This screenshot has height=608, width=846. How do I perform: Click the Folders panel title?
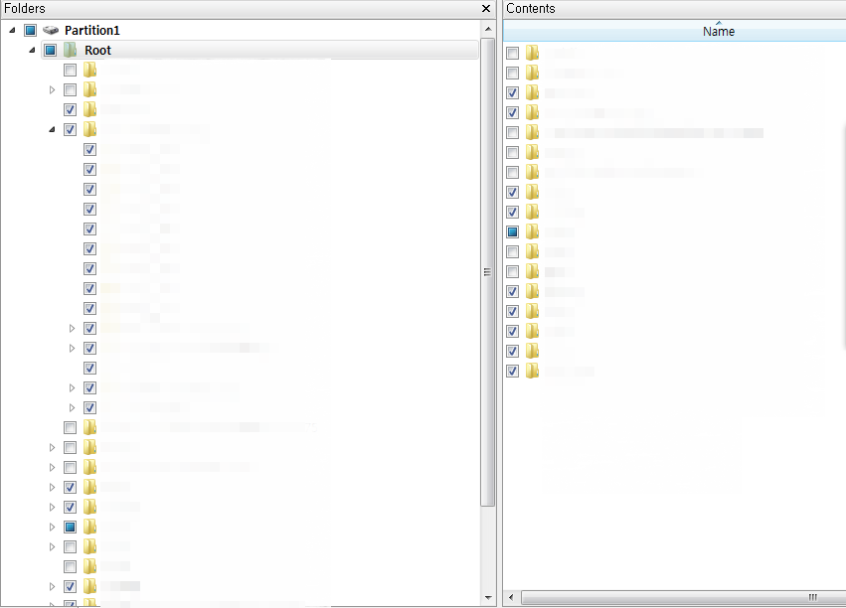click(25, 9)
